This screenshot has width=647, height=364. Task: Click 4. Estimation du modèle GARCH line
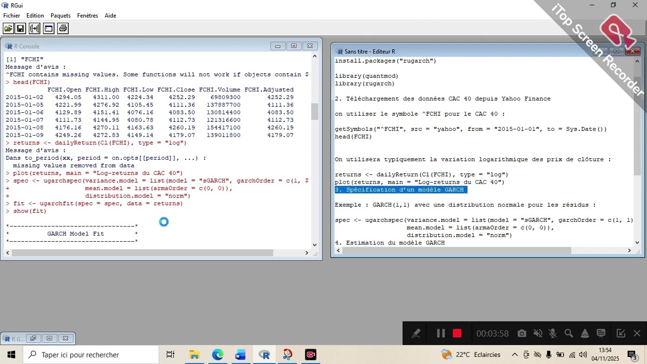[390, 243]
